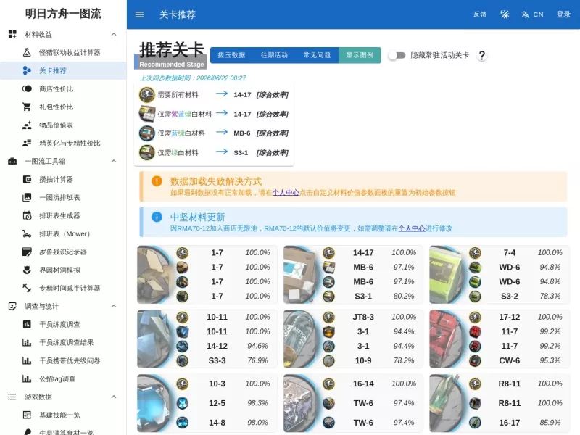Collapse the 材料收益 section
580x435 pixels.
point(114,34)
